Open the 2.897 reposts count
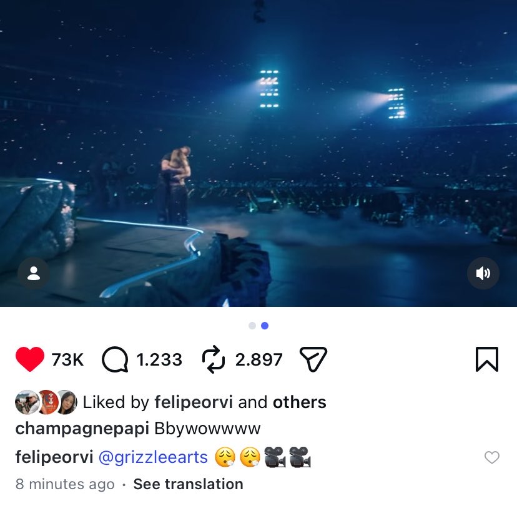This screenshot has height=516, width=517. tap(259, 359)
